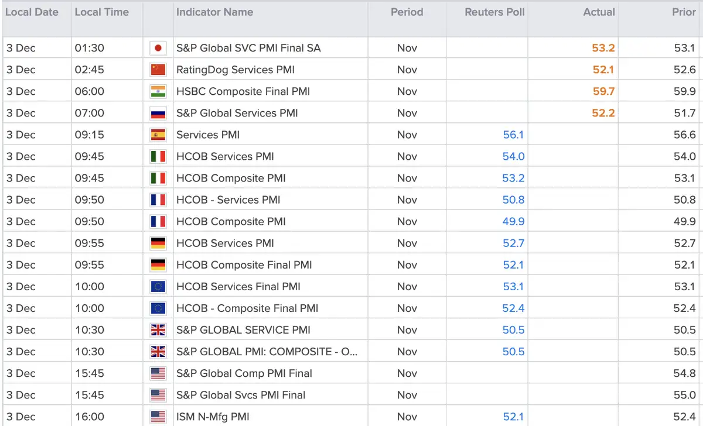Open S&P Global Svcs PMI Final indicator

tap(241, 394)
